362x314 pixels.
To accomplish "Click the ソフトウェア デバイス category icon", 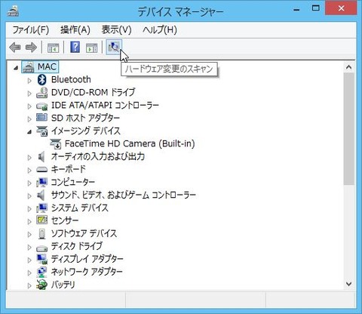I will coord(42,234).
